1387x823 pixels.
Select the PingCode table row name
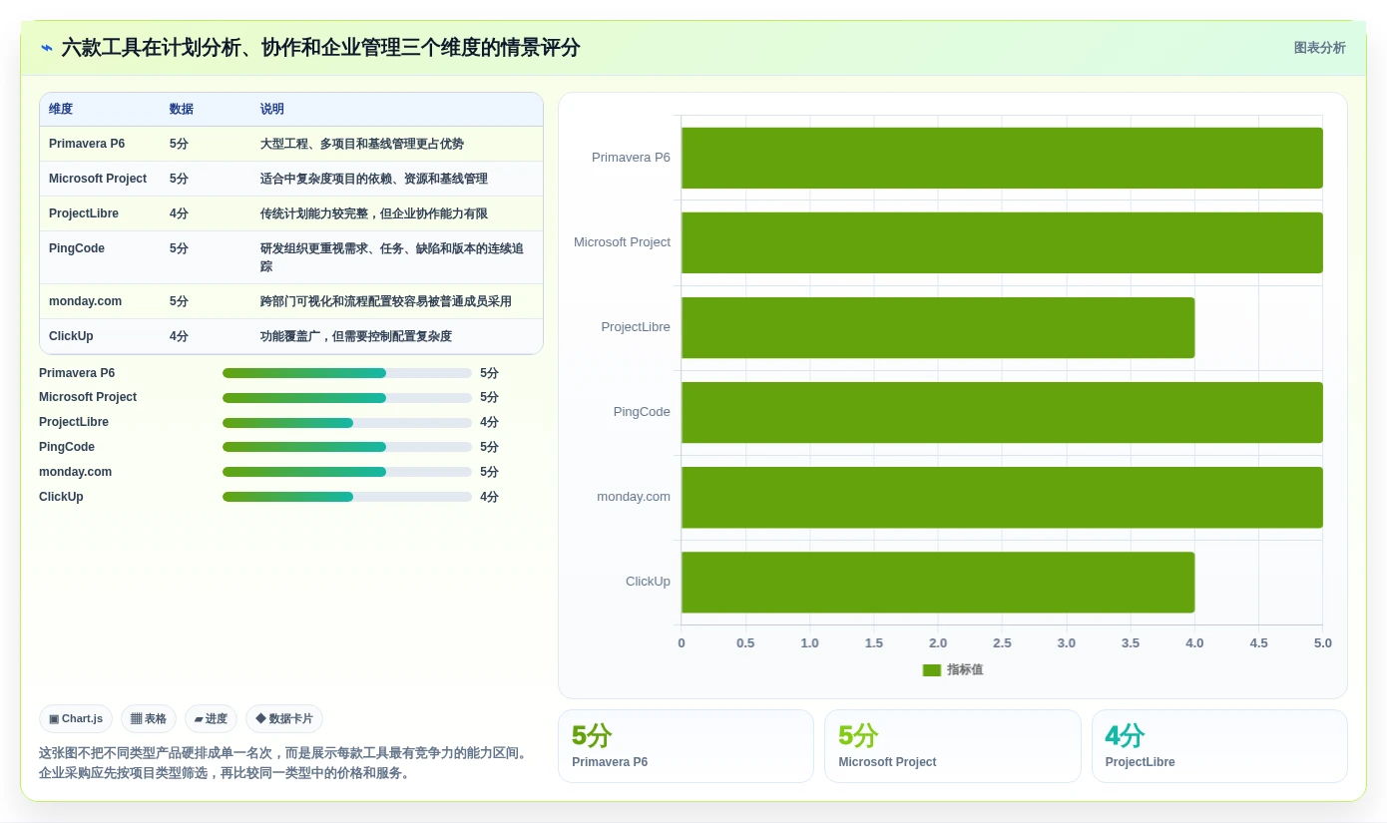tap(77, 248)
